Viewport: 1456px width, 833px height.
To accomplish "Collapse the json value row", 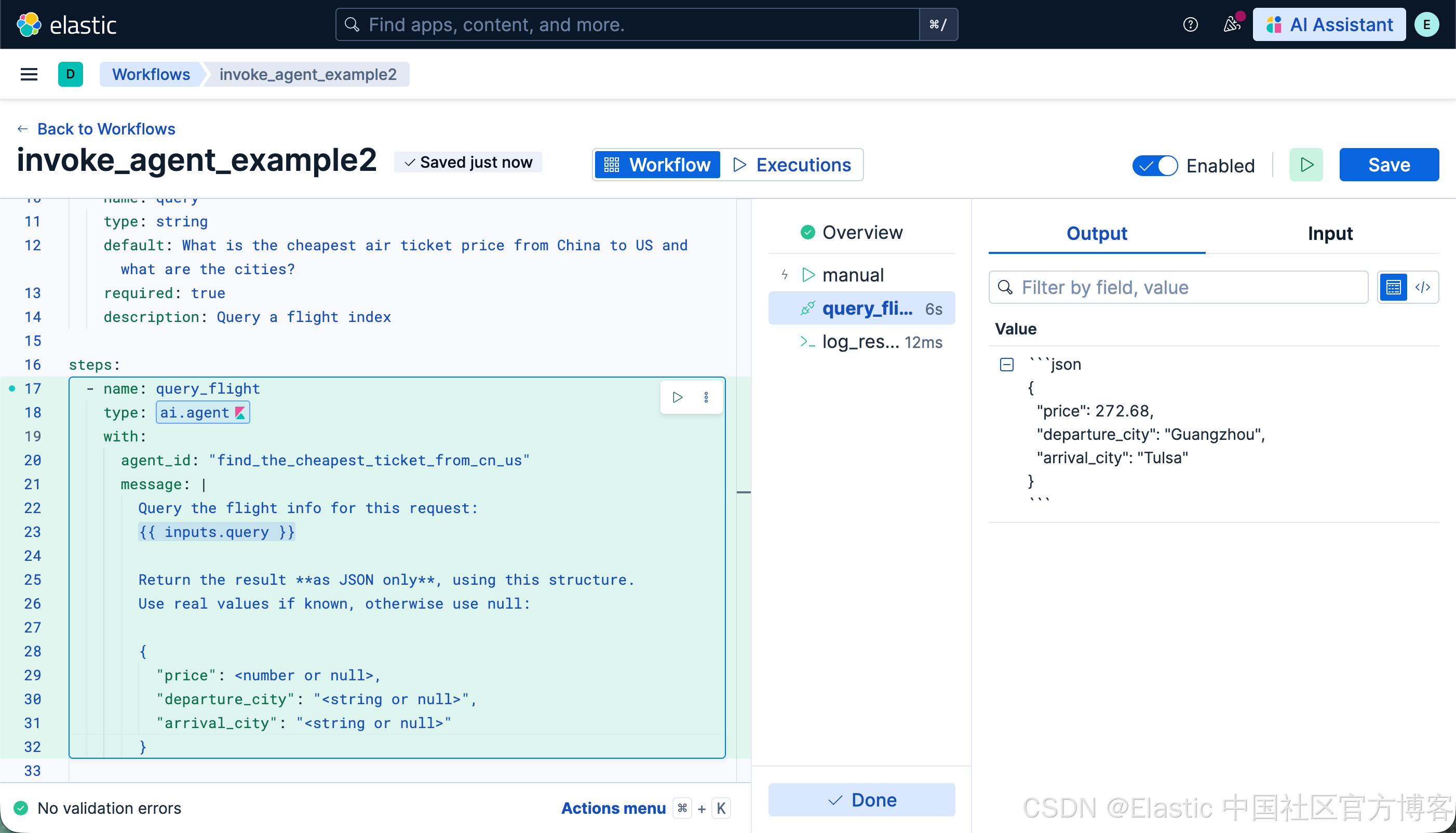I will (1006, 365).
